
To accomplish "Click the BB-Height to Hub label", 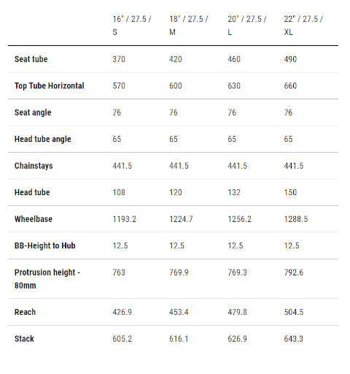I will point(45,245).
